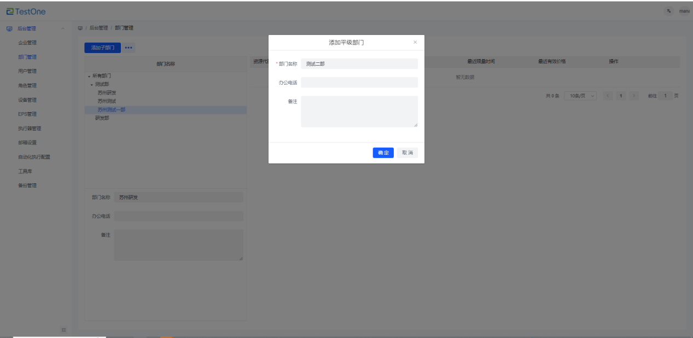Viewport: 693px width, 338px height.
Task: Collapse the 测试部 tree node triangle
Action: click(92, 85)
